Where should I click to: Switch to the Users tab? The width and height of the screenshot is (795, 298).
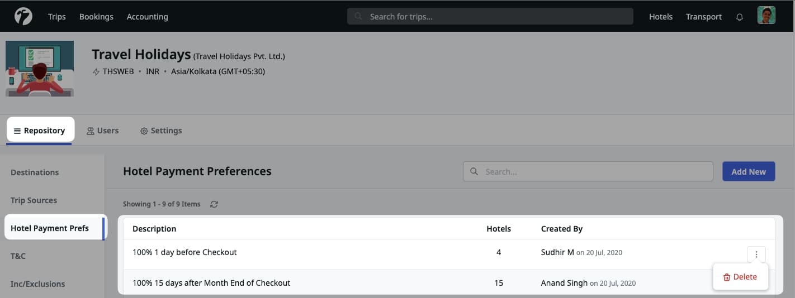tap(102, 131)
